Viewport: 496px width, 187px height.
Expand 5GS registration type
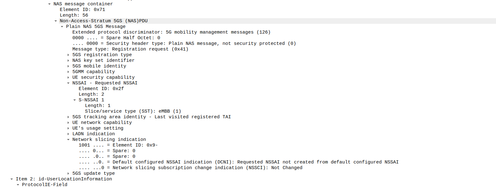click(x=68, y=55)
